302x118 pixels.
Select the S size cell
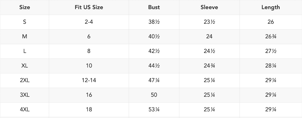click(x=25, y=22)
